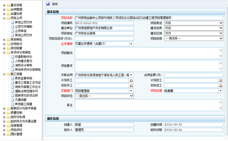Click the 环境影响评价 document icon
The width and height of the screenshot is (228, 141).
click(12, 57)
